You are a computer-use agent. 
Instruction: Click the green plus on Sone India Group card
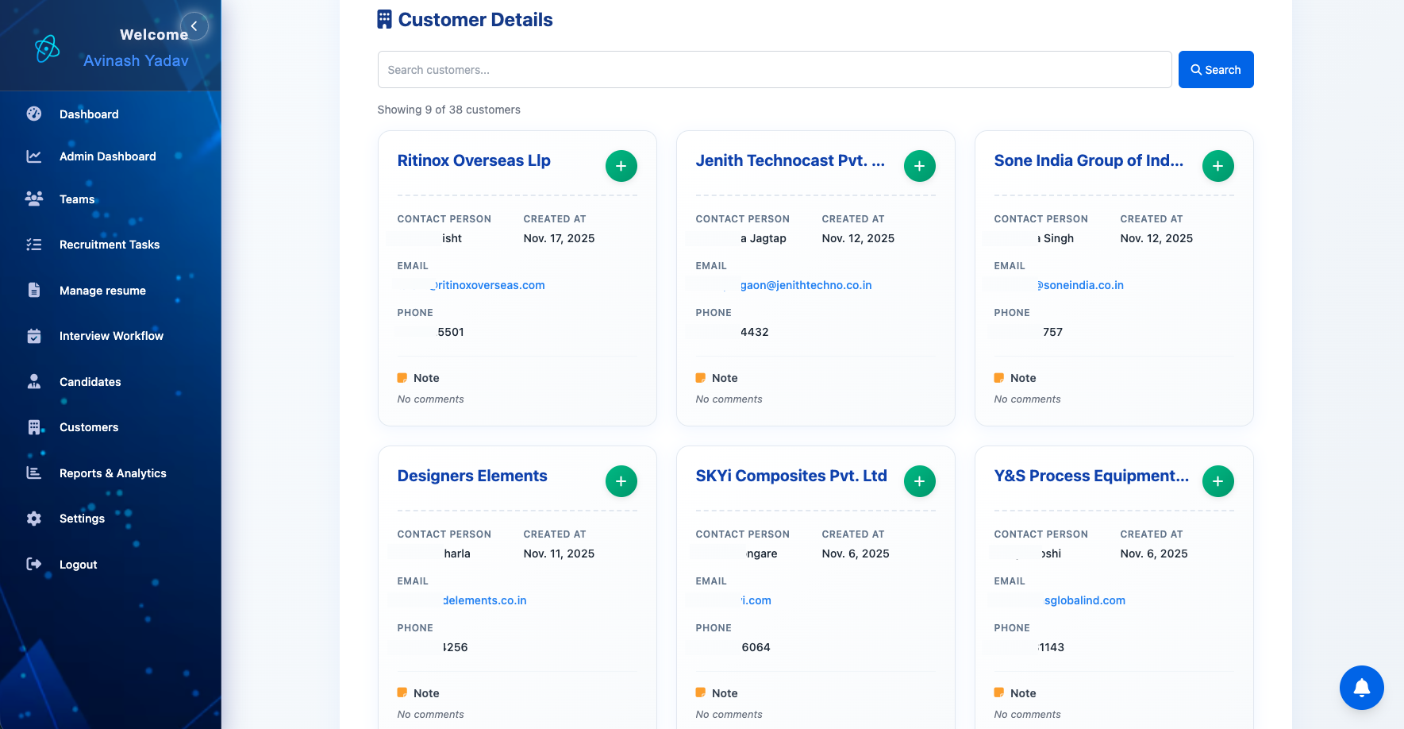pos(1217,166)
